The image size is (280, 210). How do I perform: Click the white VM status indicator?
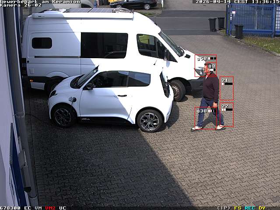(x=38, y=208)
